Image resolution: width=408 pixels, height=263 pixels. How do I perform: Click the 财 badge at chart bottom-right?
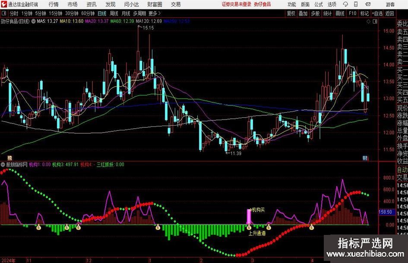(x=365, y=158)
